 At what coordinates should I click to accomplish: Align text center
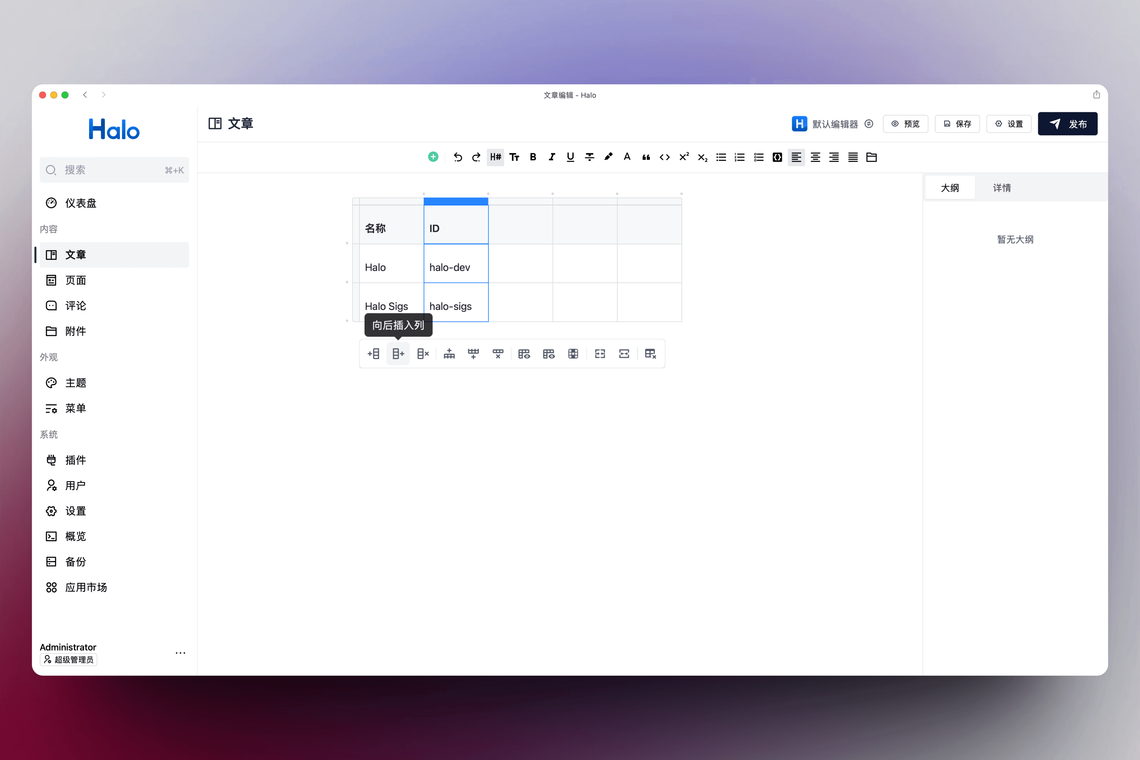[x=815, y=157]
